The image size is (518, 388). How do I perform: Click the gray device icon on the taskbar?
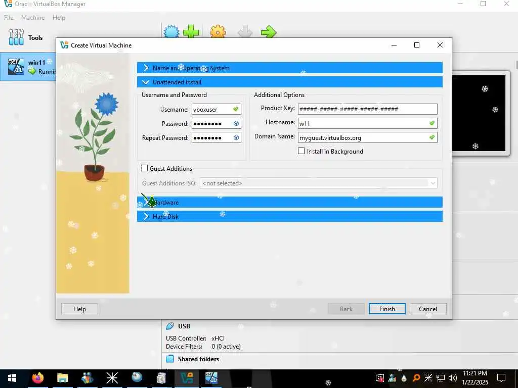pyautogui.click(x=161, y=378)
